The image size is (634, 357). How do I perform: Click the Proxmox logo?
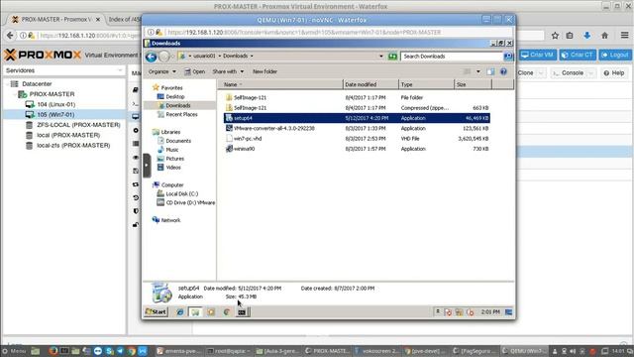pyautogui.click(x=43, y=55)
